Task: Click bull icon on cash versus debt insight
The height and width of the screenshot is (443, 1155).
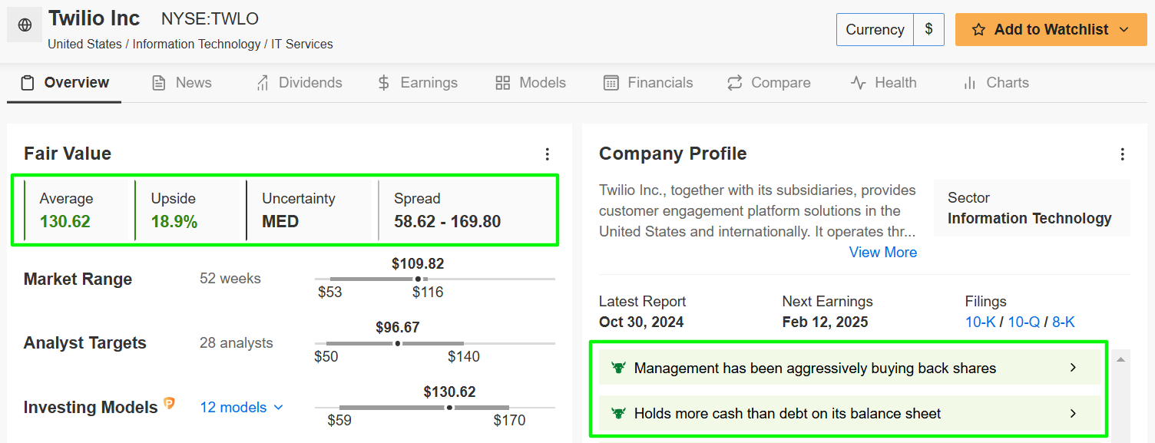Action: coord(618,414)
